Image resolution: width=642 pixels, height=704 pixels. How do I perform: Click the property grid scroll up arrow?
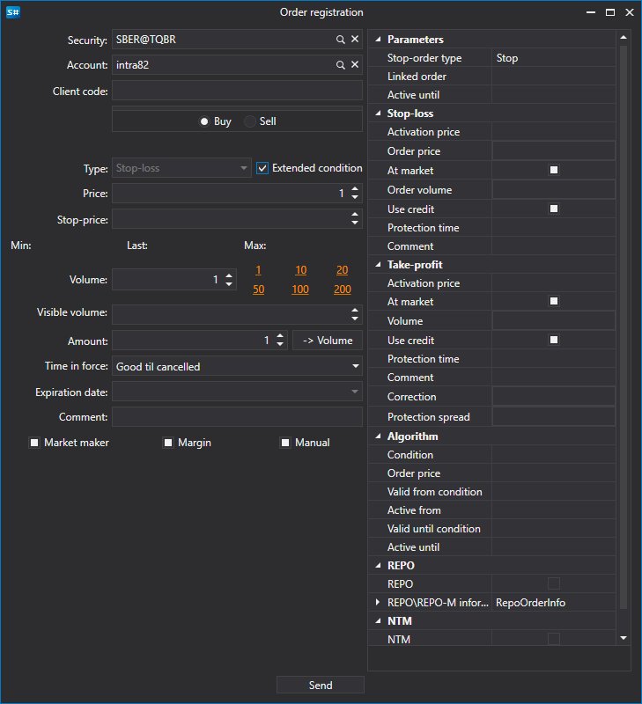tap(624, 38)
